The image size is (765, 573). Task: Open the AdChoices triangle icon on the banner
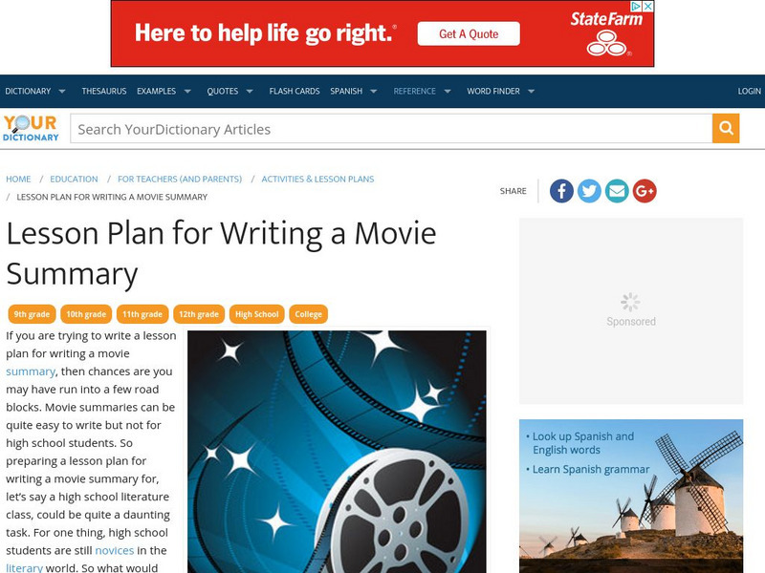coord(636,7)
